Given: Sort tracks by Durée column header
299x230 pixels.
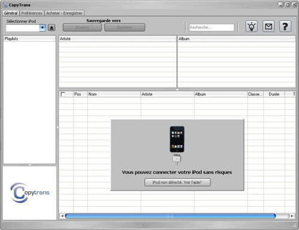Looking at the screenshot, I should point(274,94).
